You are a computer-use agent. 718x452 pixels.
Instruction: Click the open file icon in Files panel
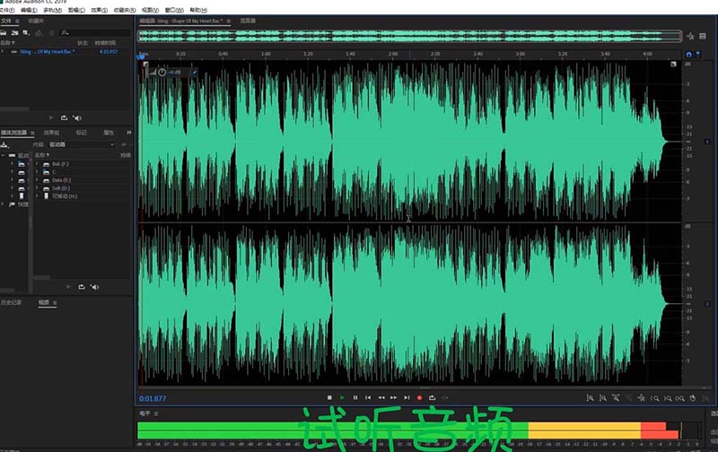pos(4,33)
